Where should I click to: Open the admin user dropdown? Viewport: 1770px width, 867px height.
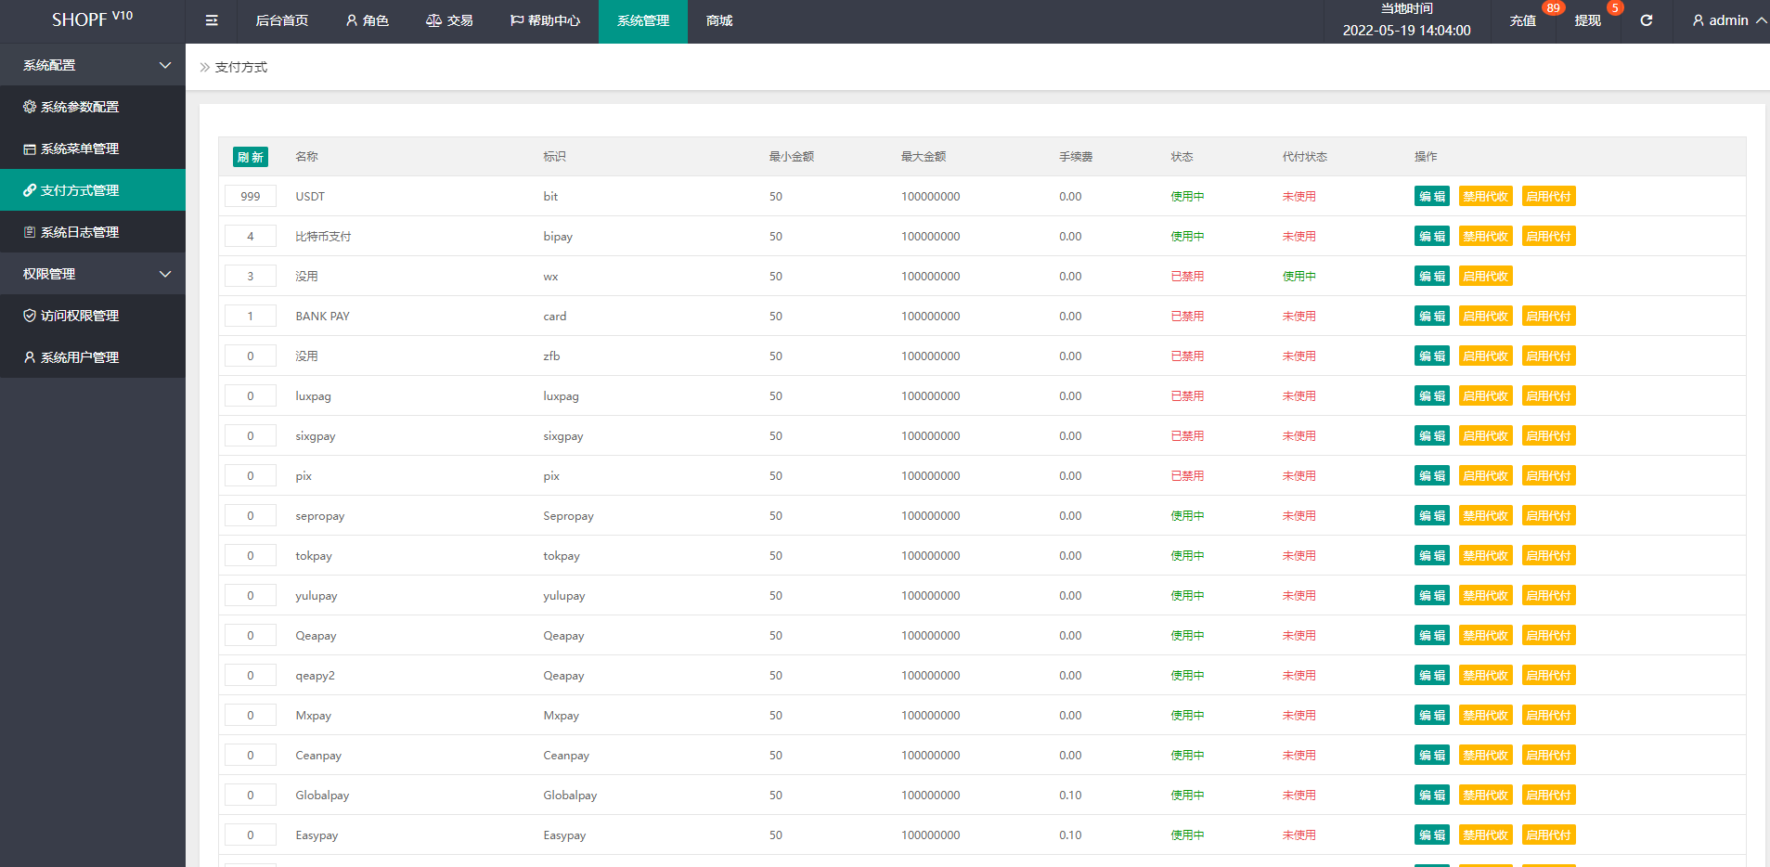1727,20
